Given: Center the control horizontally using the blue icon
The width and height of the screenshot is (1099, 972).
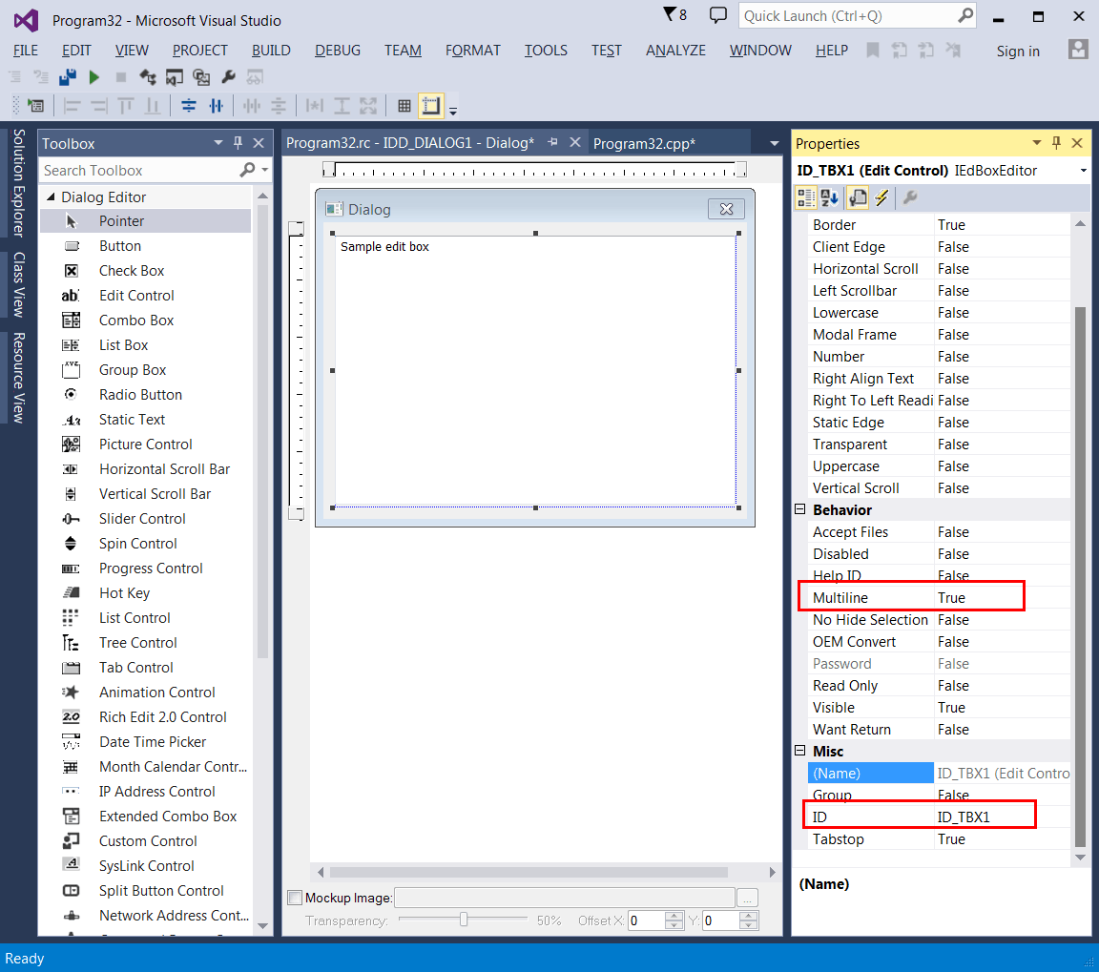Looking at the screenshot, I should pyautogui.click(x=216, y=107).
